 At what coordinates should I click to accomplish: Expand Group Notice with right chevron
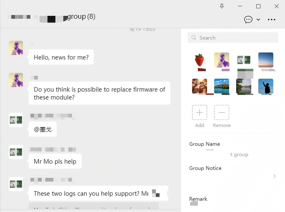(x=274, y=176)
